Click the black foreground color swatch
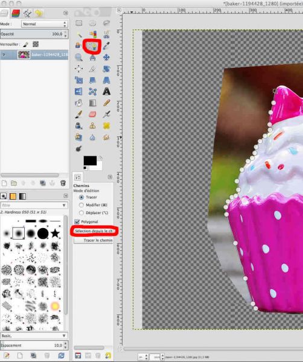The width and height of the screenshot is (303, 362). point(90,160)
